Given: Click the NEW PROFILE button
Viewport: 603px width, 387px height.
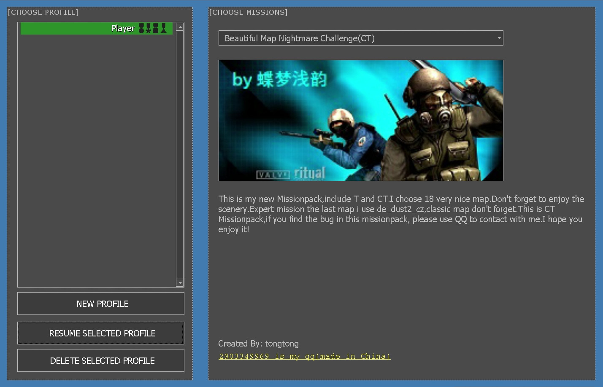Looking at the screenshot, I should tap(101, 304).
